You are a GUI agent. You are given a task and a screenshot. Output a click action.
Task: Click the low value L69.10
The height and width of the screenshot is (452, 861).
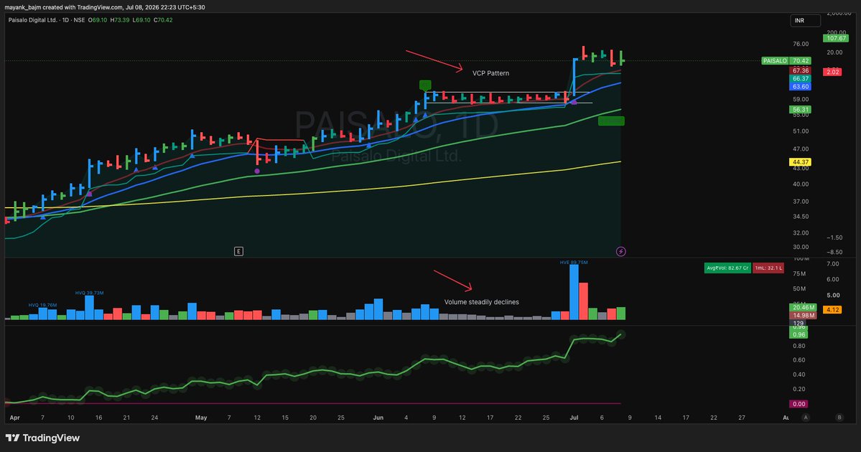(x=141, y=20)
